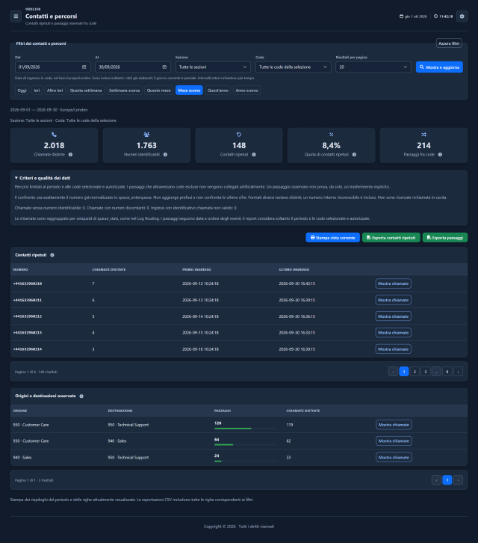Screen dimensions: 478x543
Task: Go to page 8 of Contatti ripetuti
Action: 447,372
